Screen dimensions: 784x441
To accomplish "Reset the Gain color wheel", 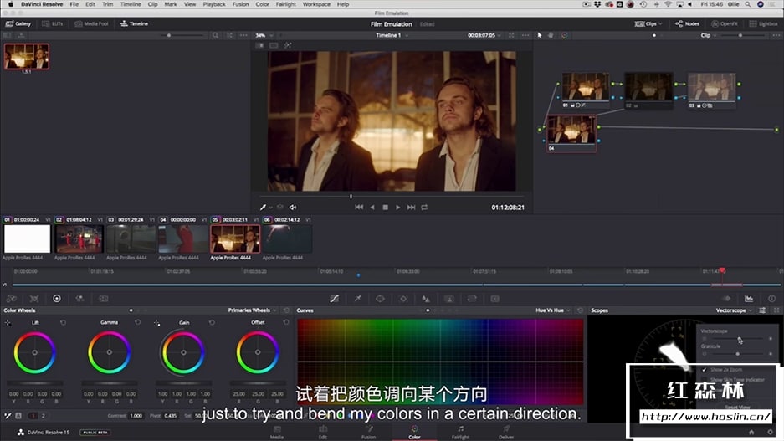I will [x=212, y=322].
